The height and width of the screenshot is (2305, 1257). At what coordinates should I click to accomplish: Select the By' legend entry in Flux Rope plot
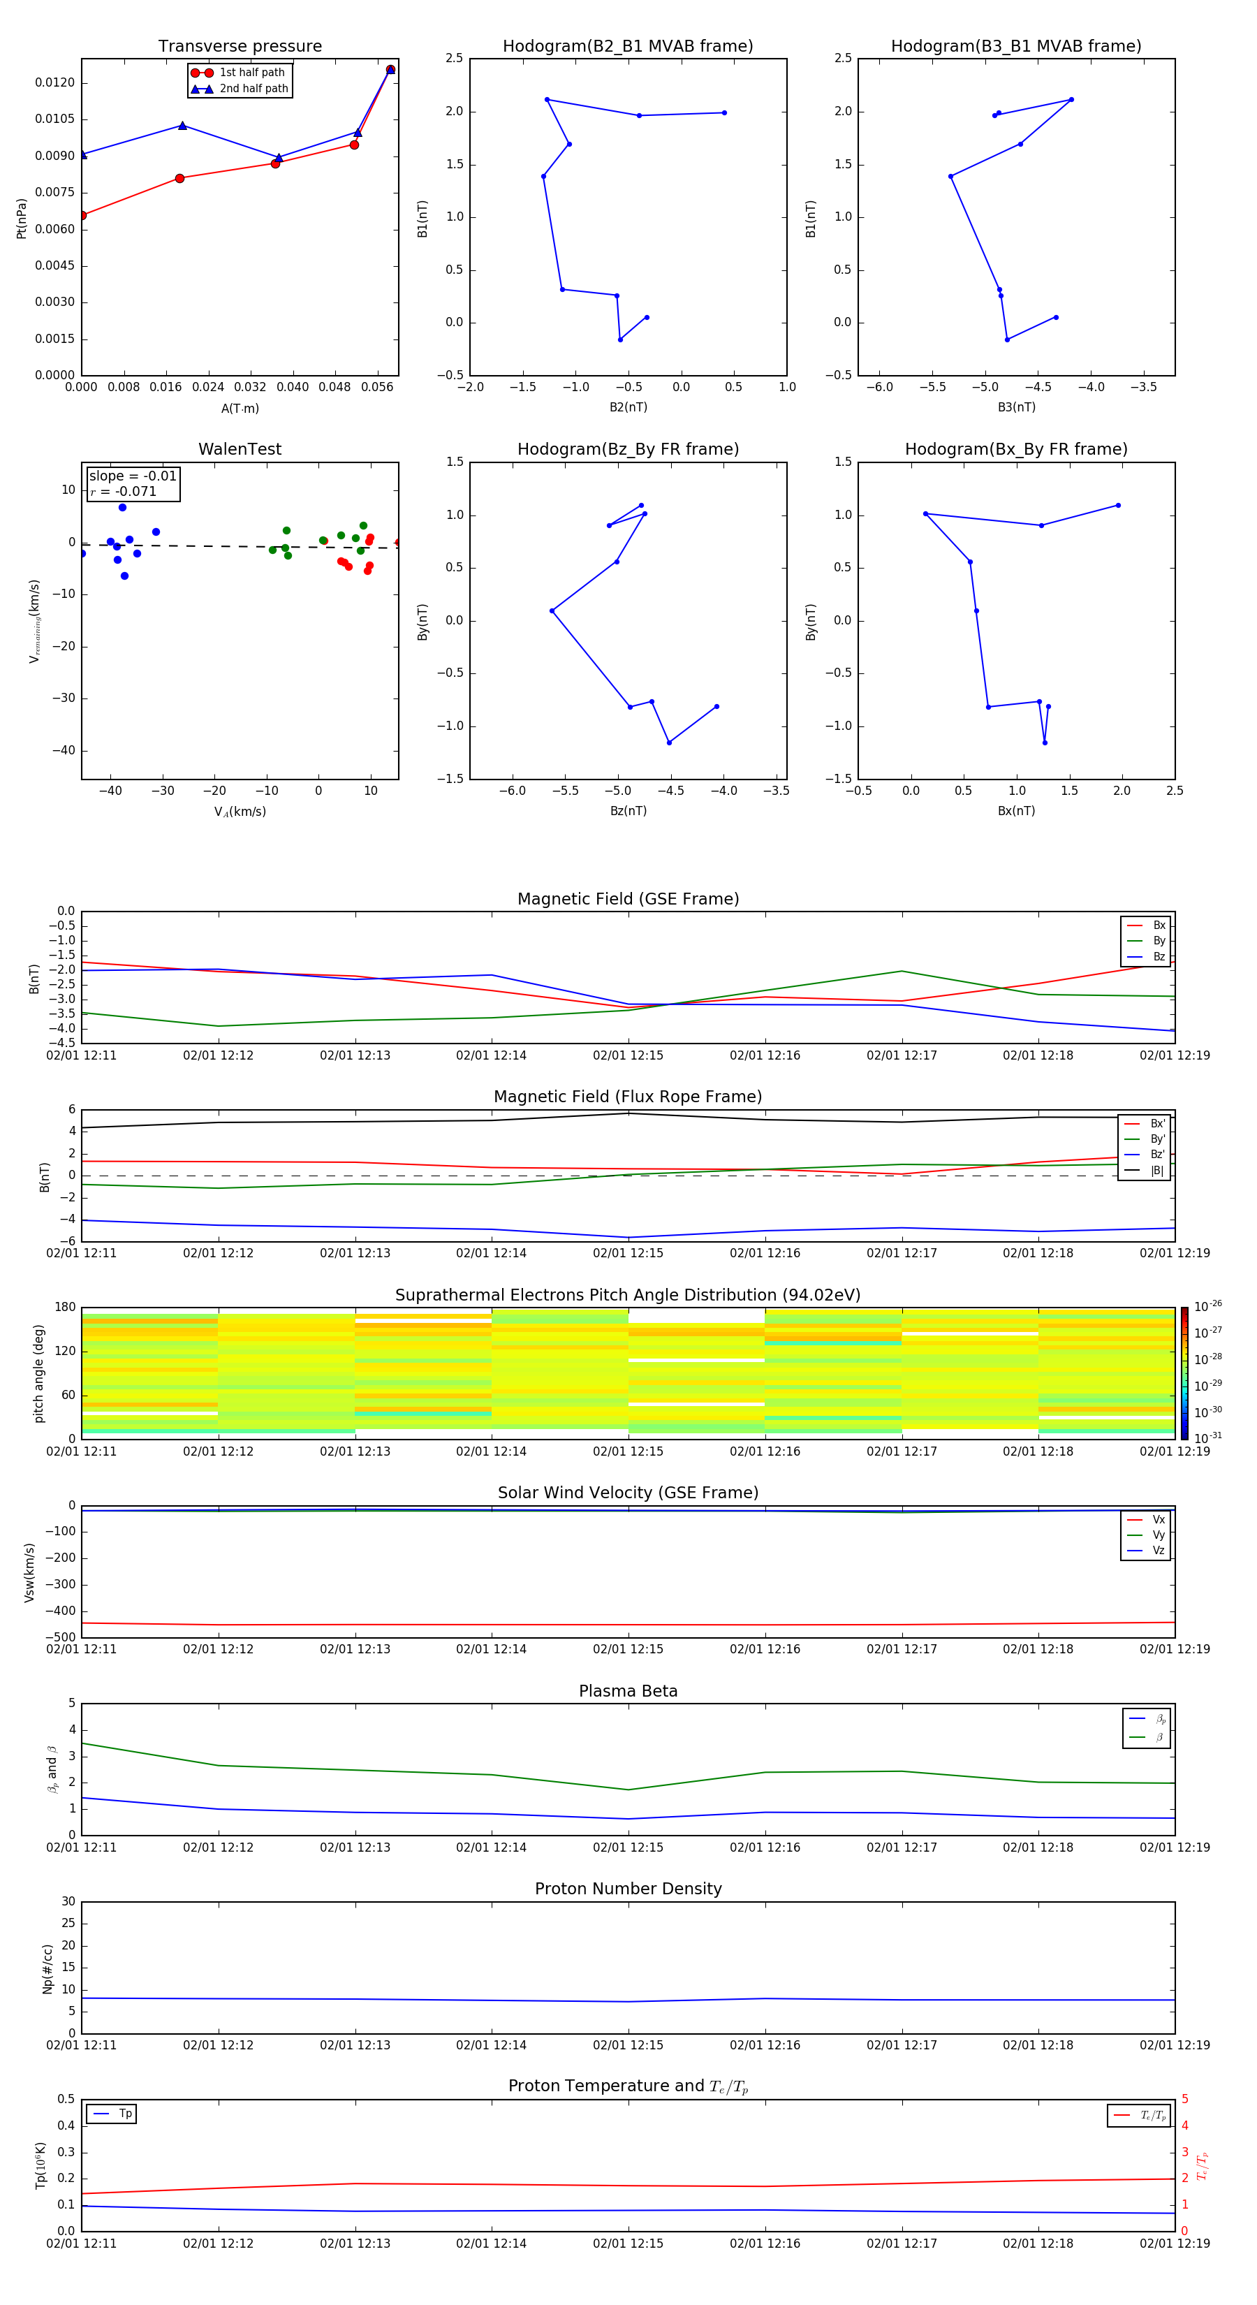click(x=1145, y=1139)
